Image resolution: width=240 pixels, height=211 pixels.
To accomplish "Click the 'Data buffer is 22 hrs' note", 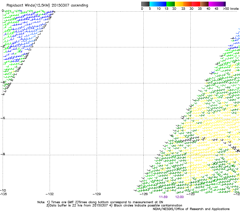I will [114, 205].
